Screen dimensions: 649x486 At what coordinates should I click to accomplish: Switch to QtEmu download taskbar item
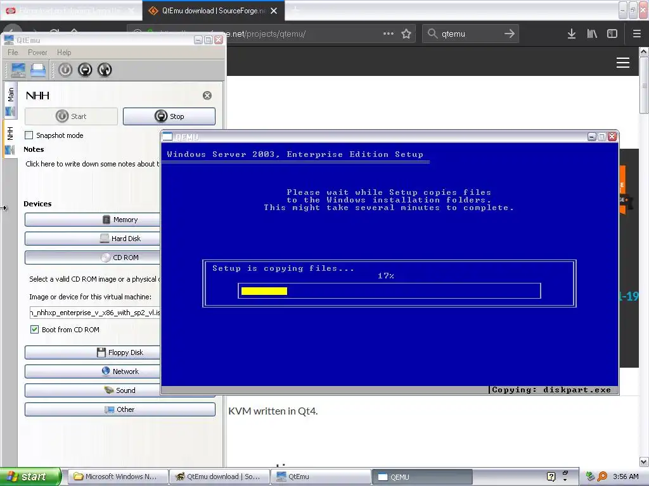(220, 477)
